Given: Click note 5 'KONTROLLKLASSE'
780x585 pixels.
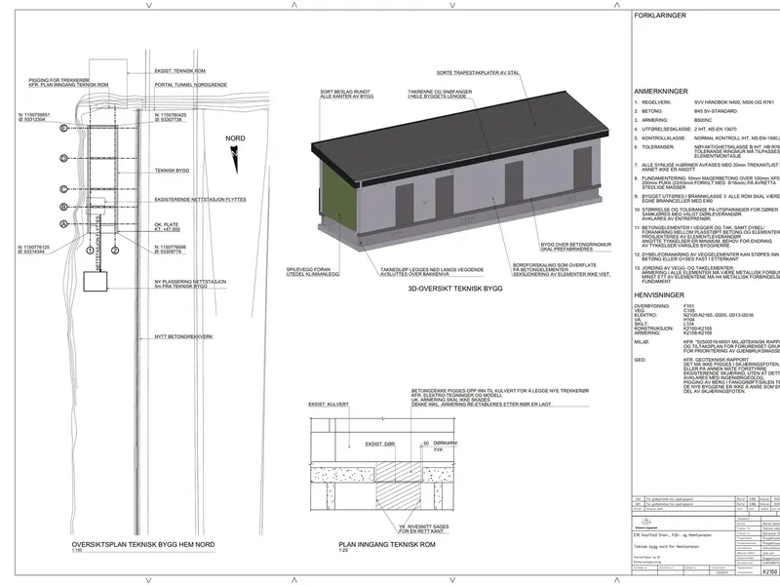Looking at the screenshot, I should pyautogui.click(x=707, y=138).
